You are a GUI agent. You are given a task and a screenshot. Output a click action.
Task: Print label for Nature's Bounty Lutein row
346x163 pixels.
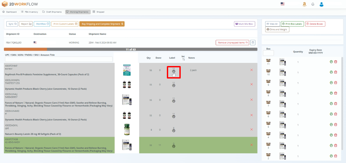coord(174,131)
